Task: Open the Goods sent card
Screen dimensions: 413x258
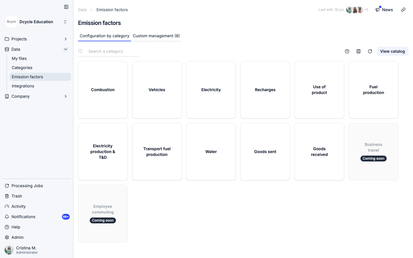Action: pos(265,152)
